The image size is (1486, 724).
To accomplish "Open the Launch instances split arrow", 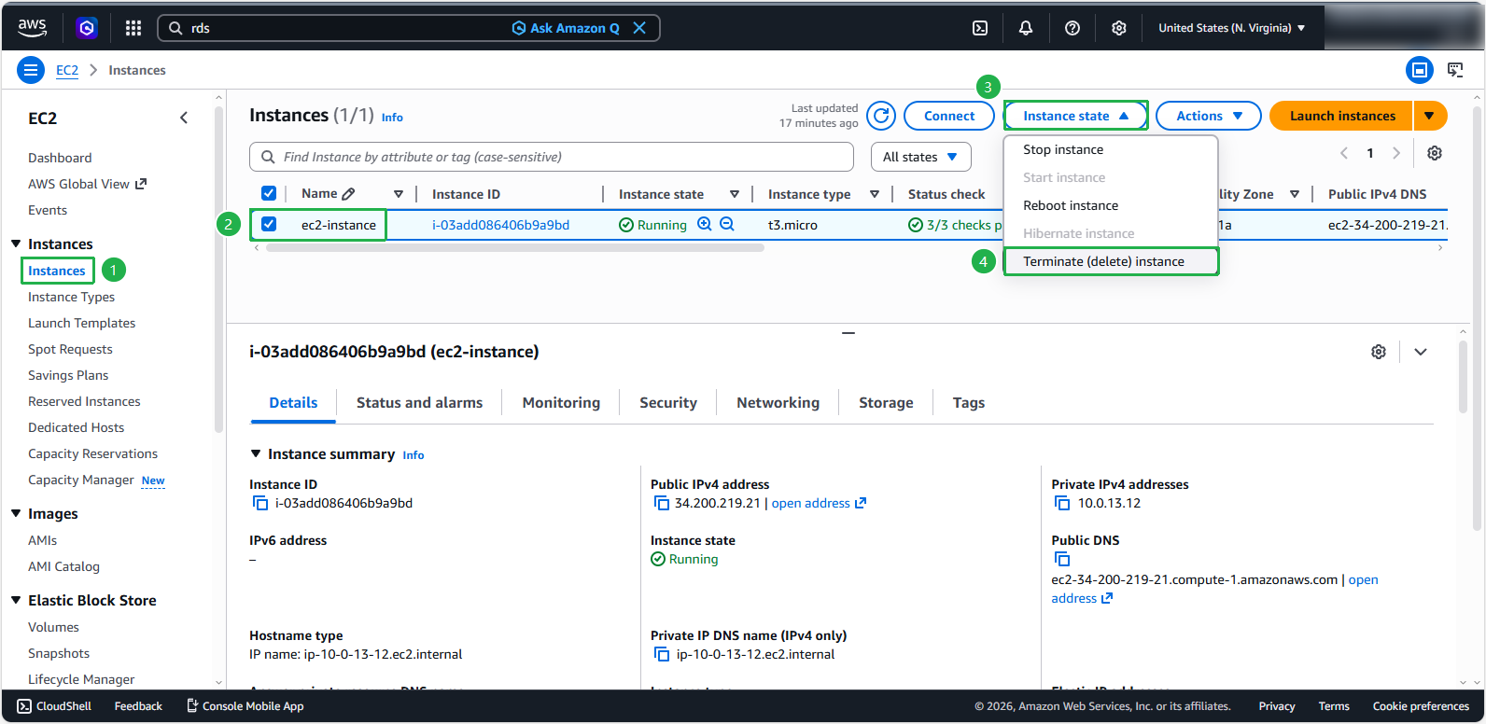I will pos(1430,116).
